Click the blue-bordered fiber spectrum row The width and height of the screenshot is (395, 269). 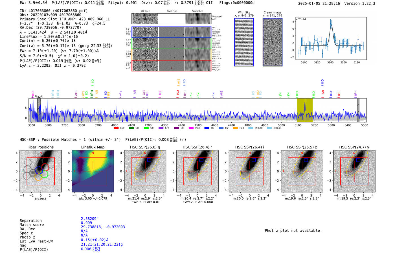[x=171, y=32]
